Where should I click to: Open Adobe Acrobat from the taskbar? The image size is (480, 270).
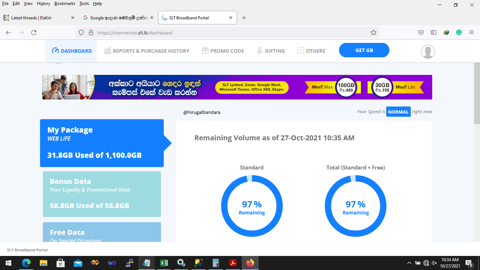pyautogui.click(x=233, y=263)
